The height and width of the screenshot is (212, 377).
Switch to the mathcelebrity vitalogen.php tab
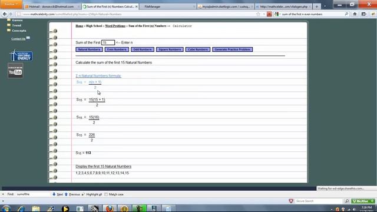pos(283,6)
